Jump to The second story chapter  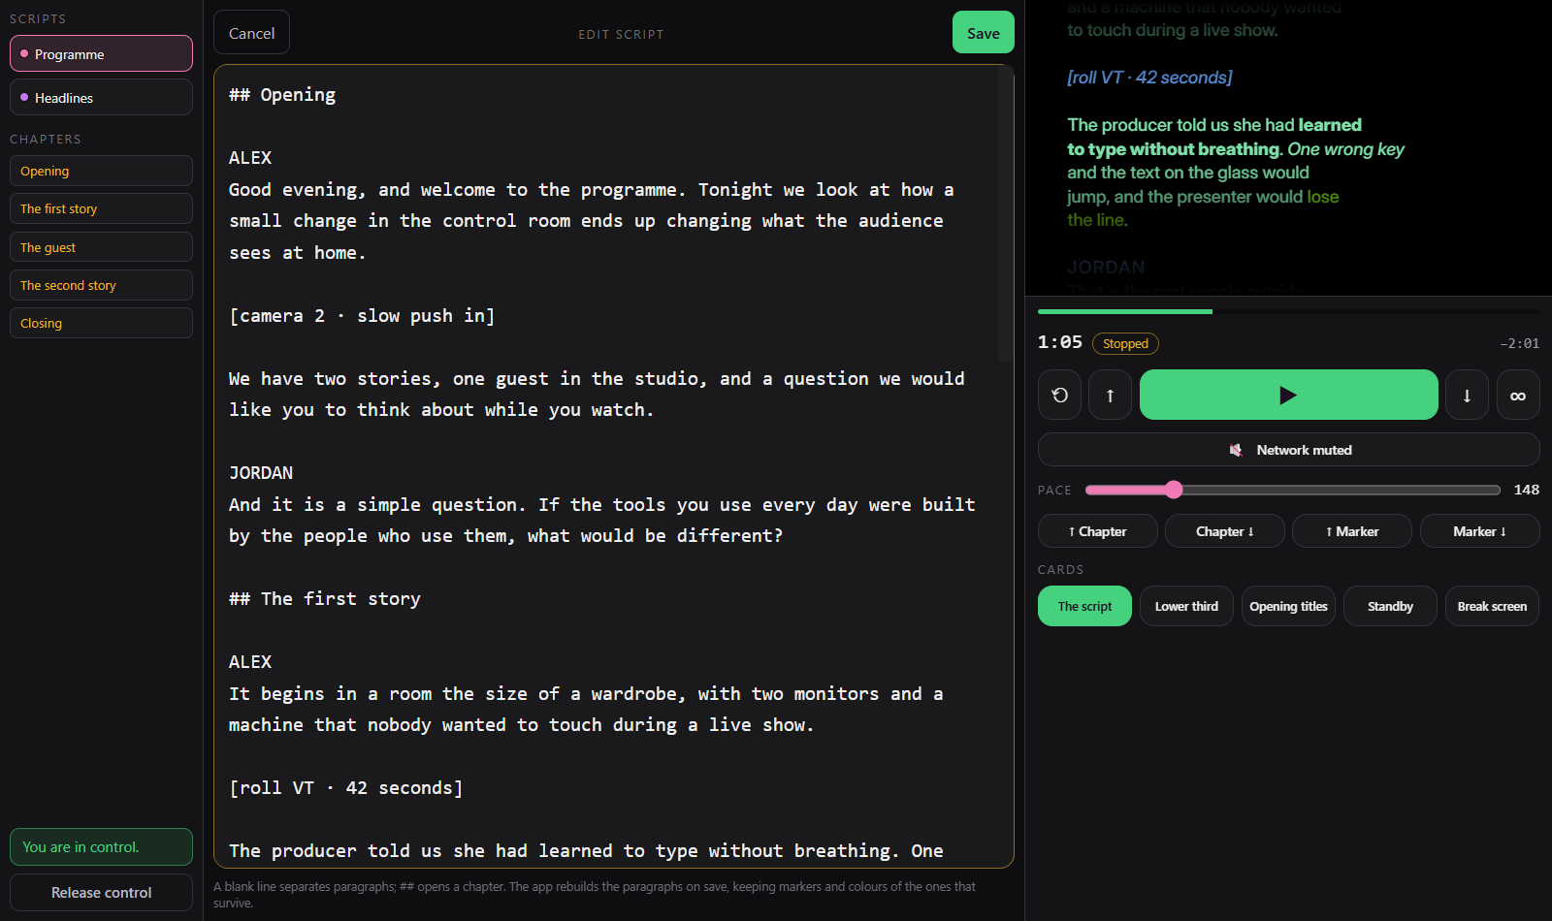pos(101,285)
